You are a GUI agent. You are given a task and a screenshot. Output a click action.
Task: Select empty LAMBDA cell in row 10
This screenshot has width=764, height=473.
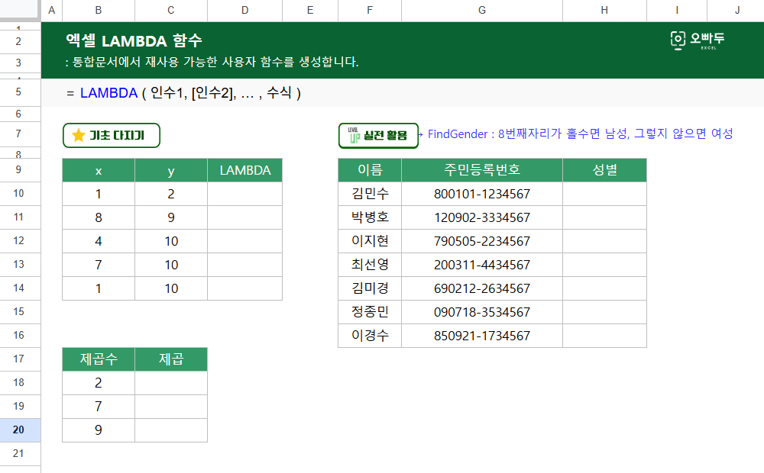click(x=245, y=194)
